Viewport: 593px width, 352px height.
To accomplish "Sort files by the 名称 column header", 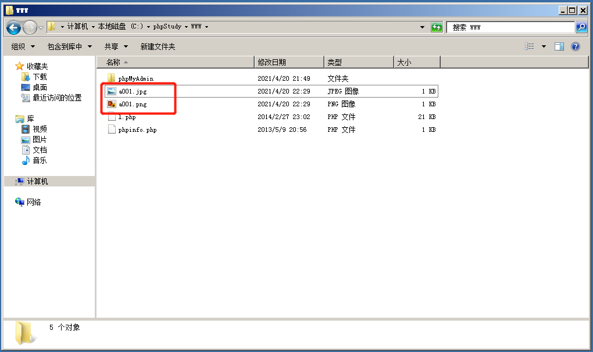I will click(x=176, y=62).
